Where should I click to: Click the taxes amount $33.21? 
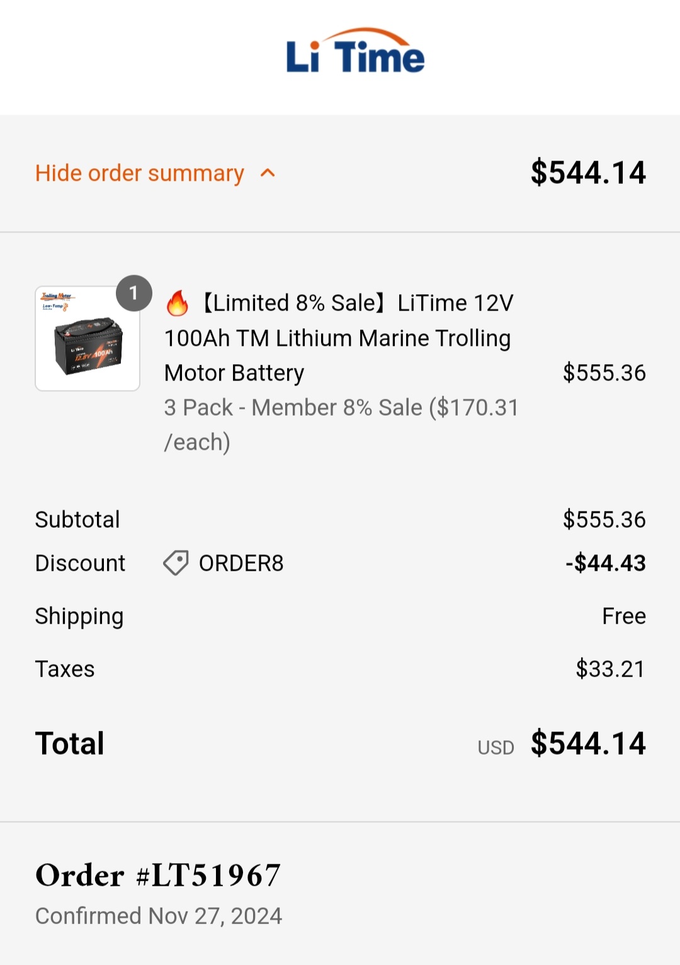(610, 669)
